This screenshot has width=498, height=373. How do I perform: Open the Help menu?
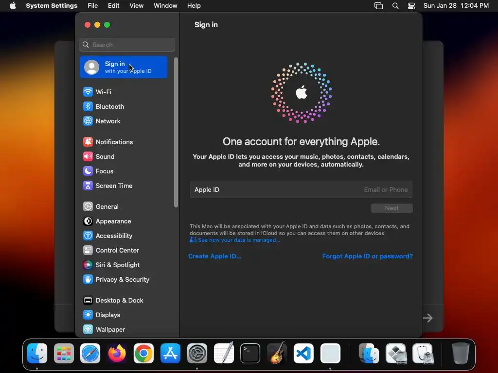tap(194, 6)
